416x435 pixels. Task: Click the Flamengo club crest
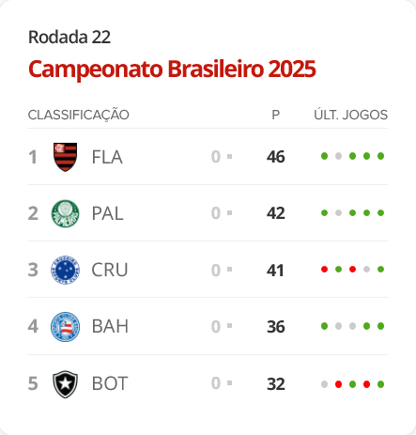click(65, 157)
